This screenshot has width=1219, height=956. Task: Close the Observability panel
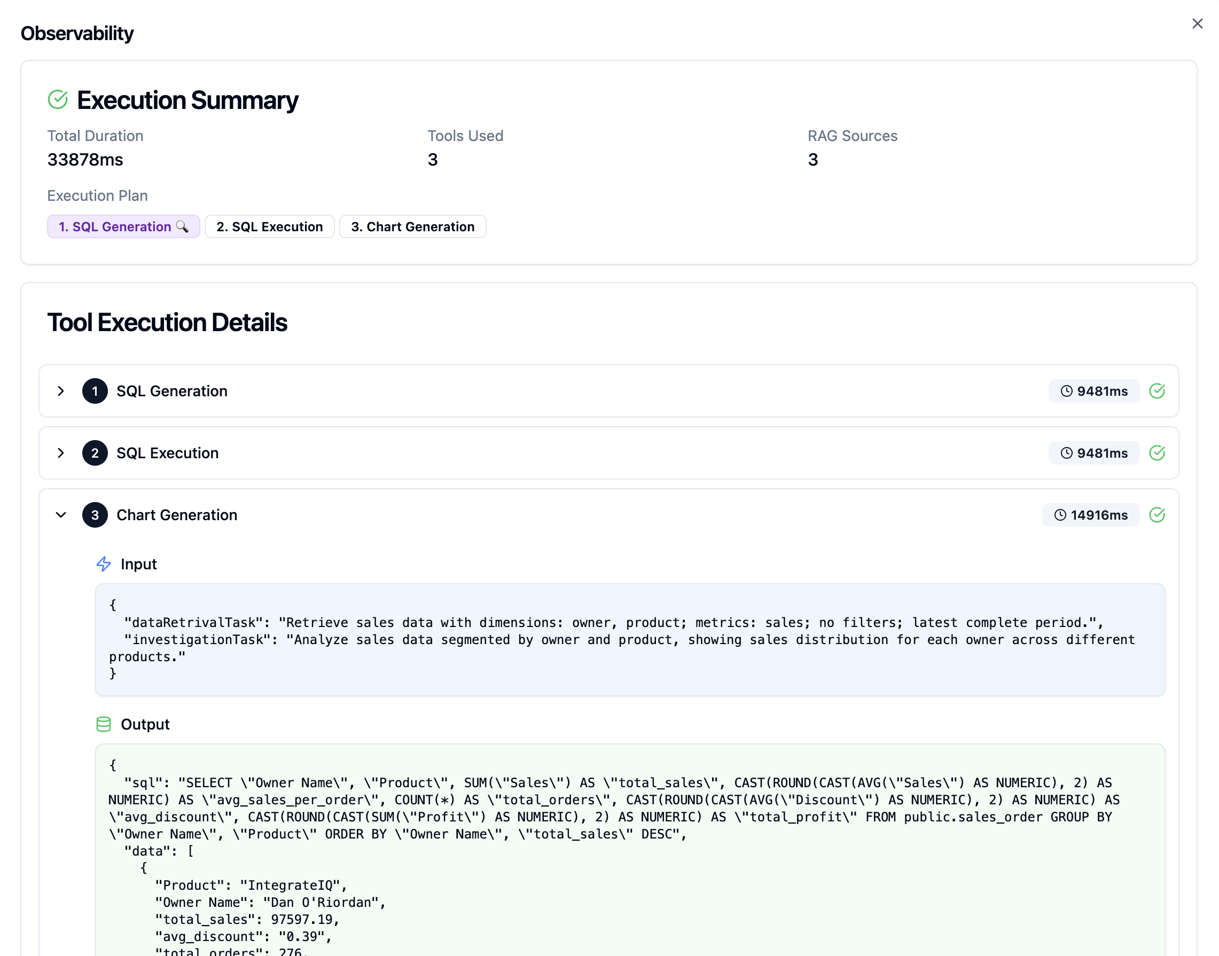1197,23
